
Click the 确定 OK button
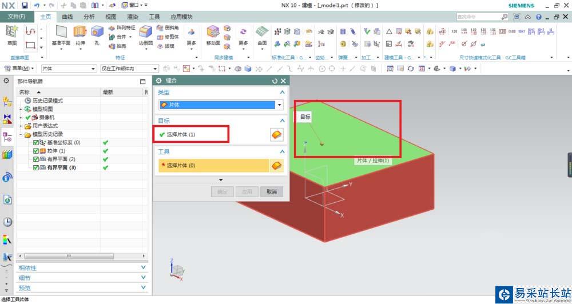(x=222, y=192)
